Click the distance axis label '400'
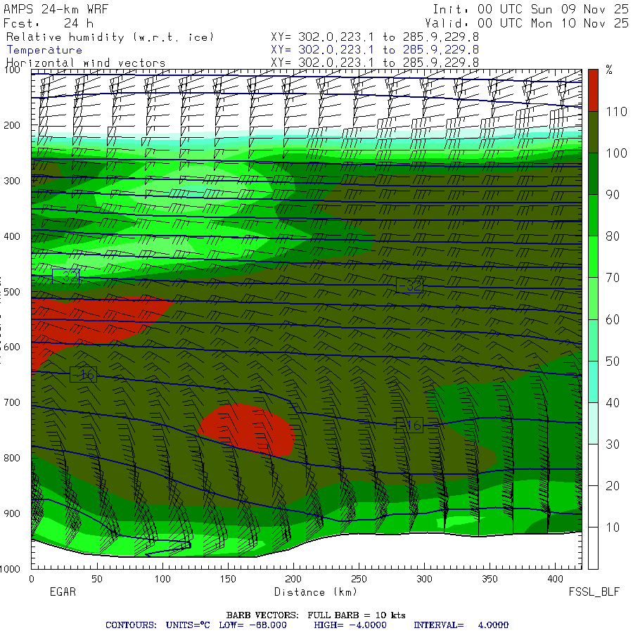Image resolution: width=633 pixels, height=633 pixels. [x=555, y=579]
